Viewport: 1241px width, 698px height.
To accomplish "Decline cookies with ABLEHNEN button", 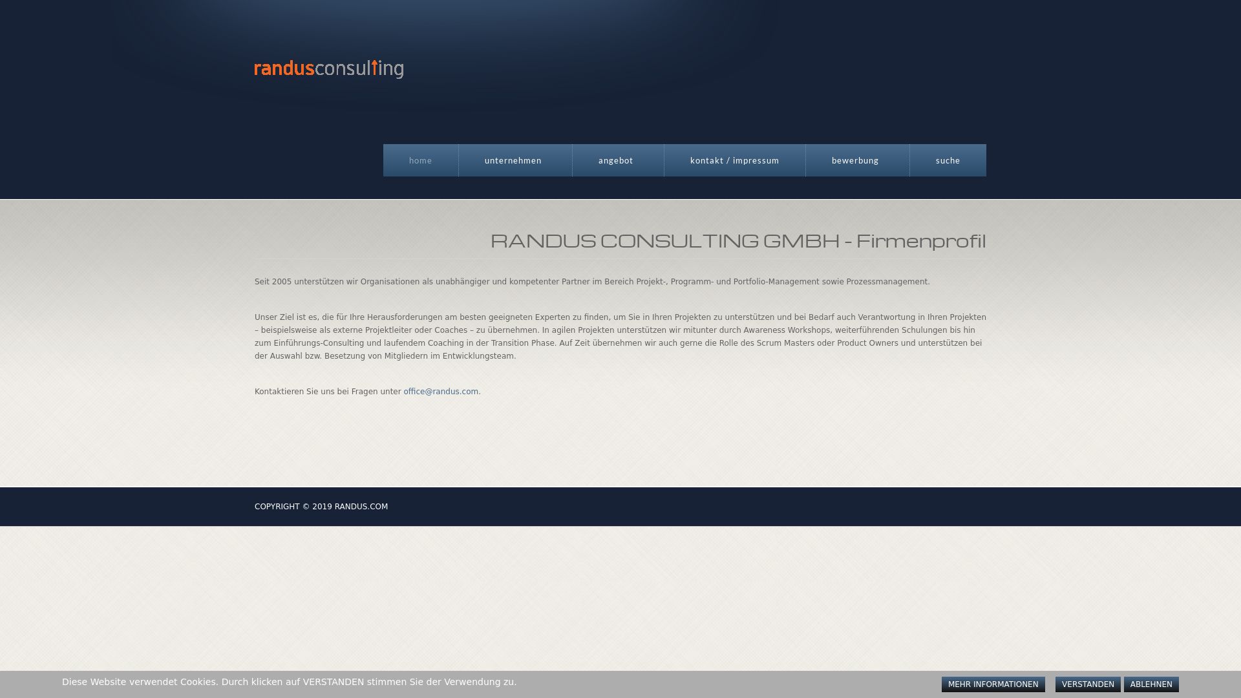I will (x=1151, y=684).
